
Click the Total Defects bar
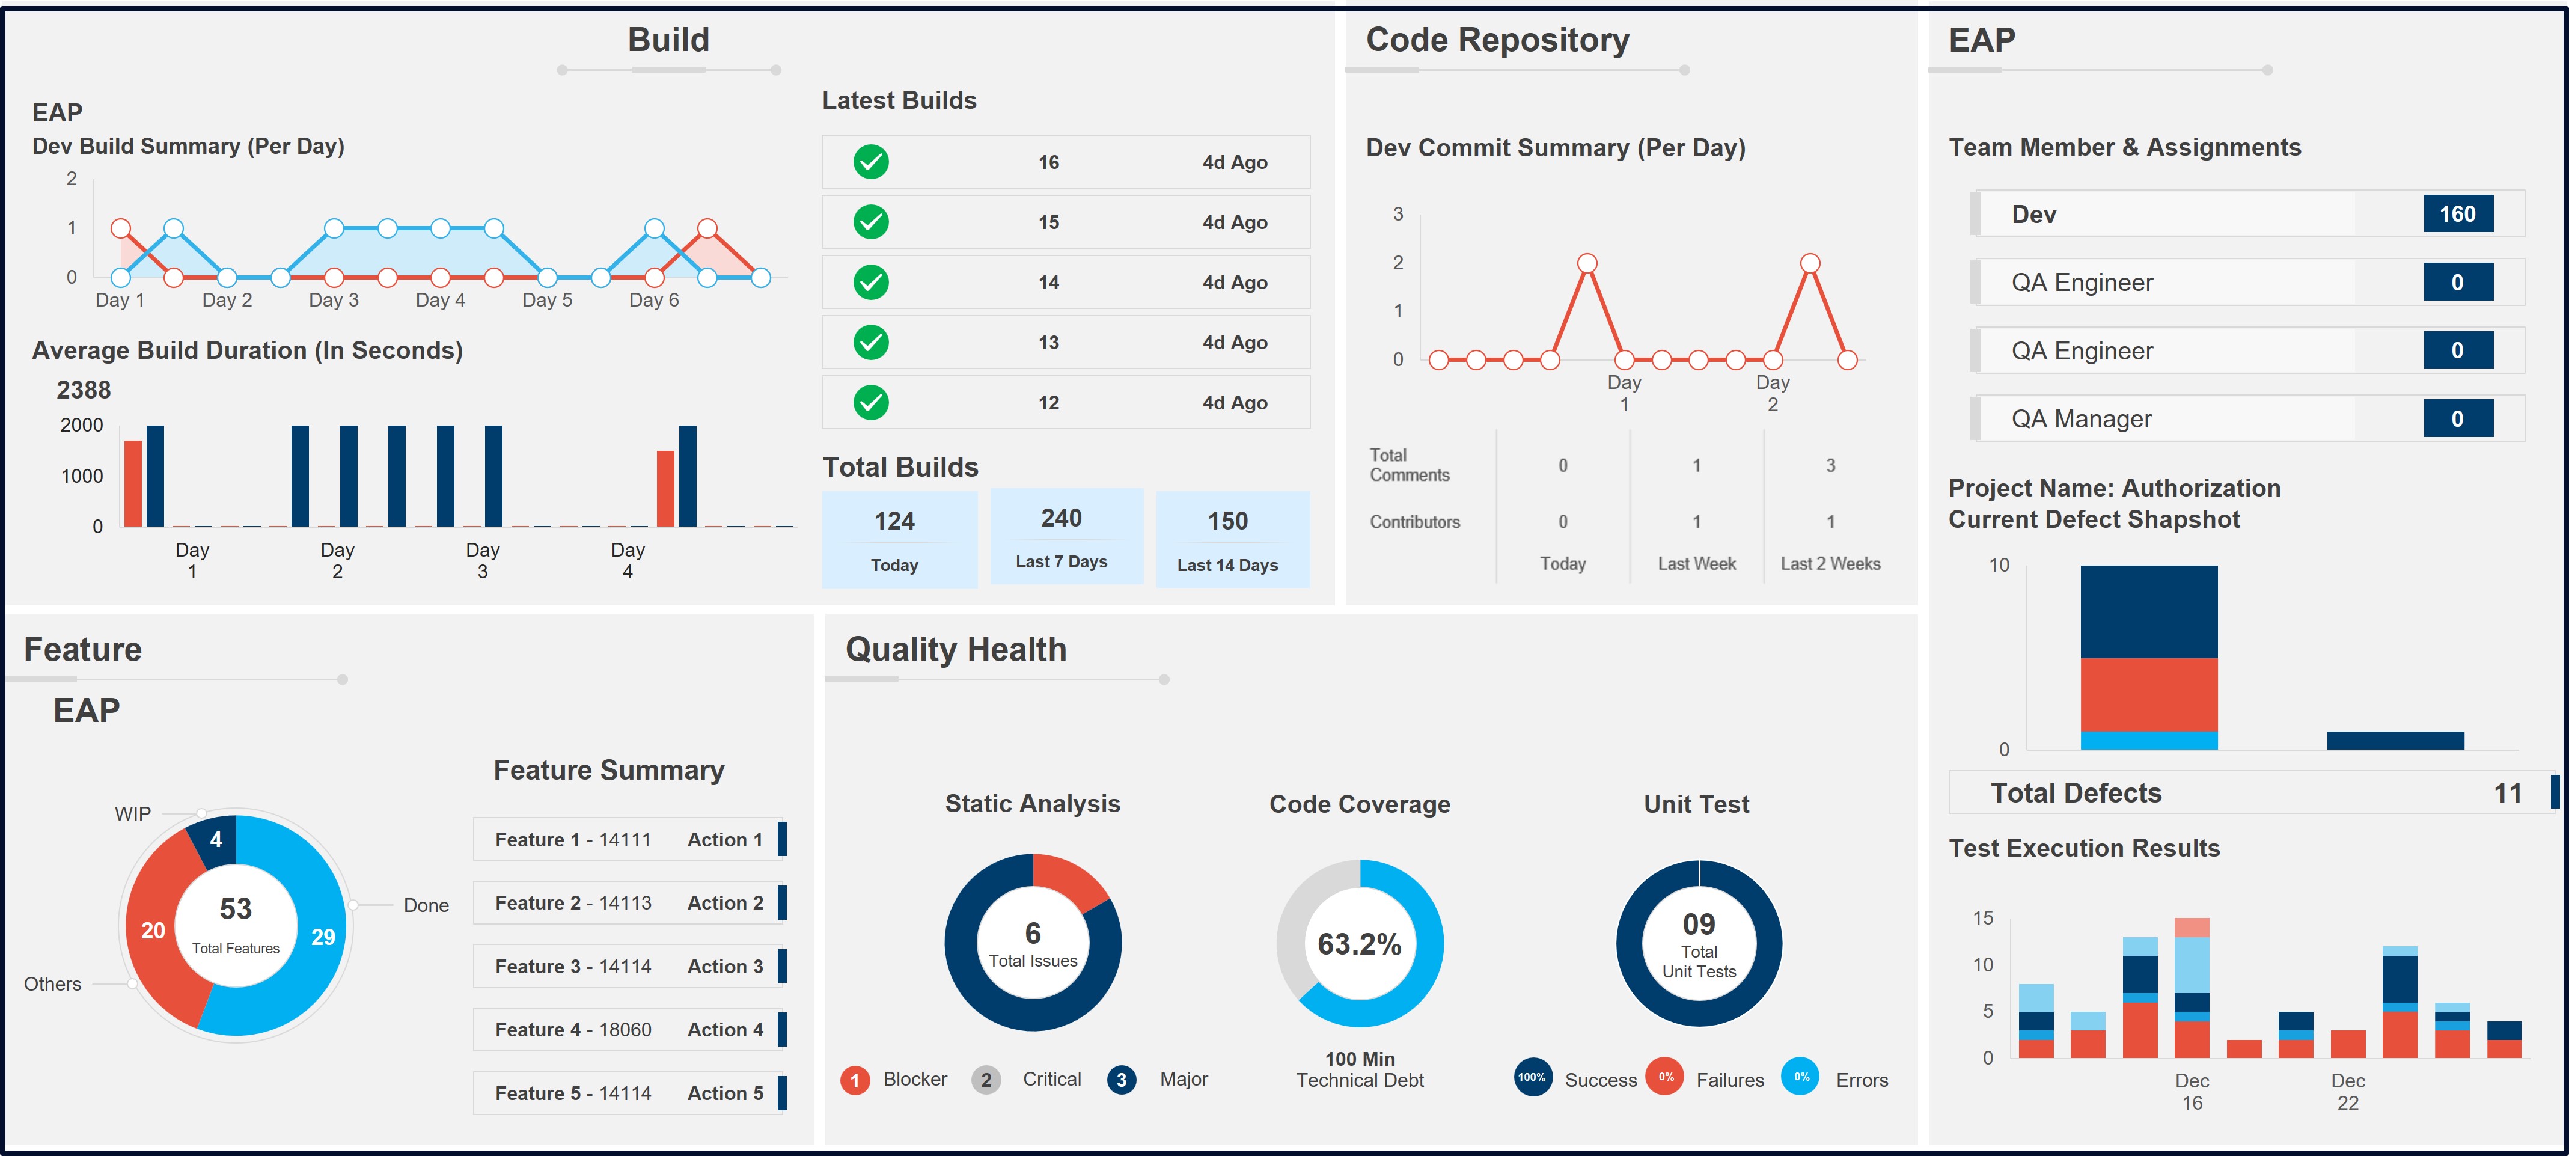point(2254,793)
